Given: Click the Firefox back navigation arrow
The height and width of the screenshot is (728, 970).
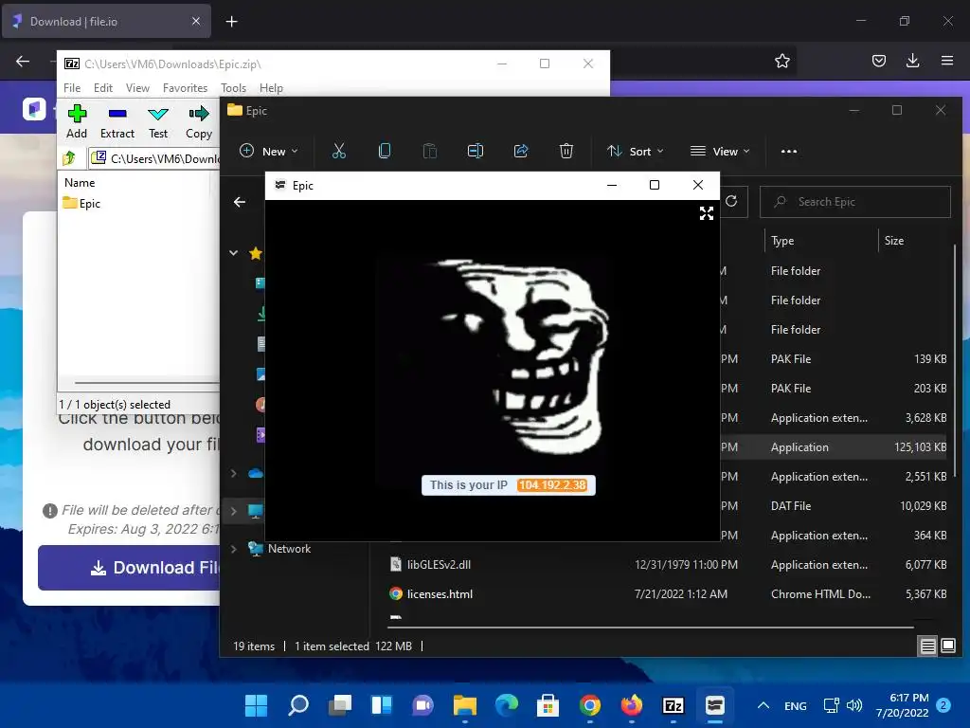Looking at the screenshot, I should coord(23,61).
